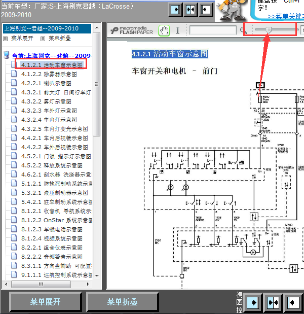
Task: Click 菜单折叠 text link in sidebar
Action: [x=60, y=38]
